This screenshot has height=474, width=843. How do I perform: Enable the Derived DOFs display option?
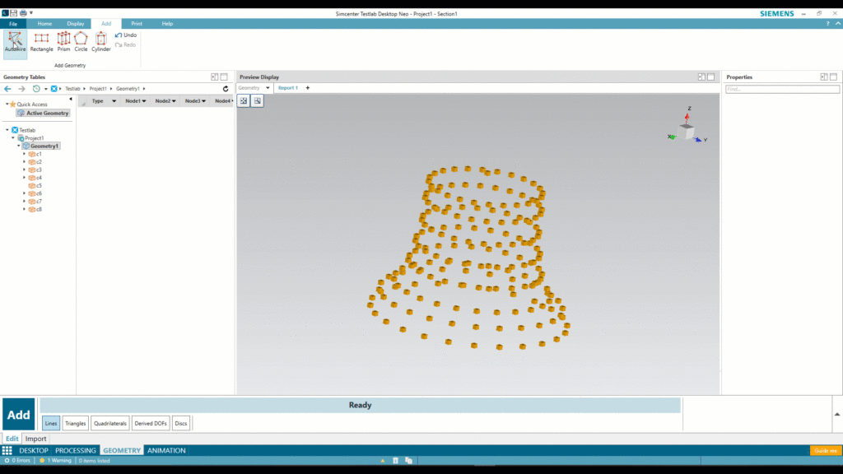click(150, 423)
